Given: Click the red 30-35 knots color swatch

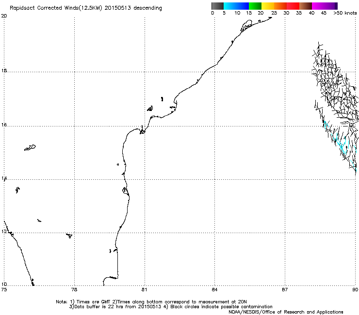Looking at the screenshot, I should coord(293,6).
